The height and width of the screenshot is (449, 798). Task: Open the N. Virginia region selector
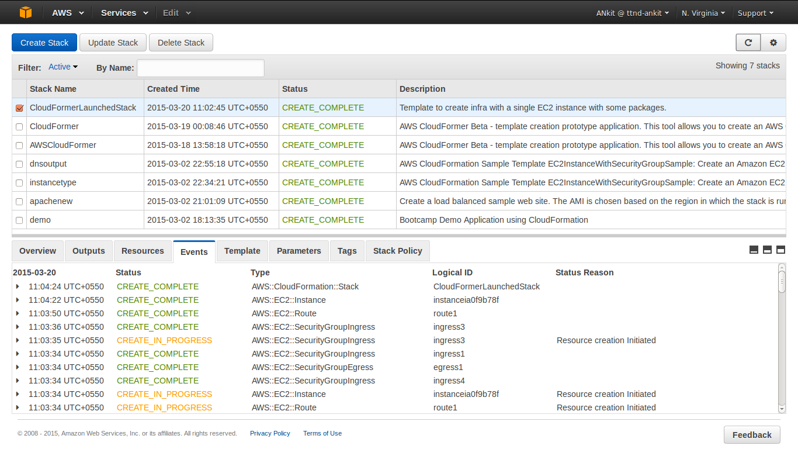(703, 13)
